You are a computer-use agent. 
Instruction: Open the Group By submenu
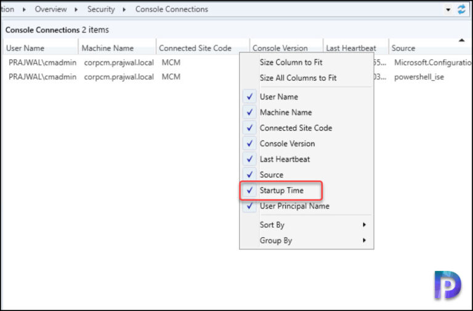306,240
